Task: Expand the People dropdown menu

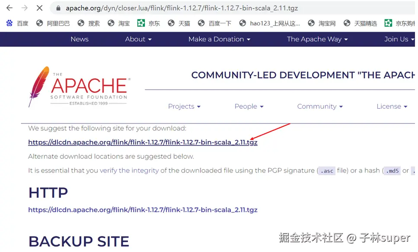Action: tap(249, 107)
